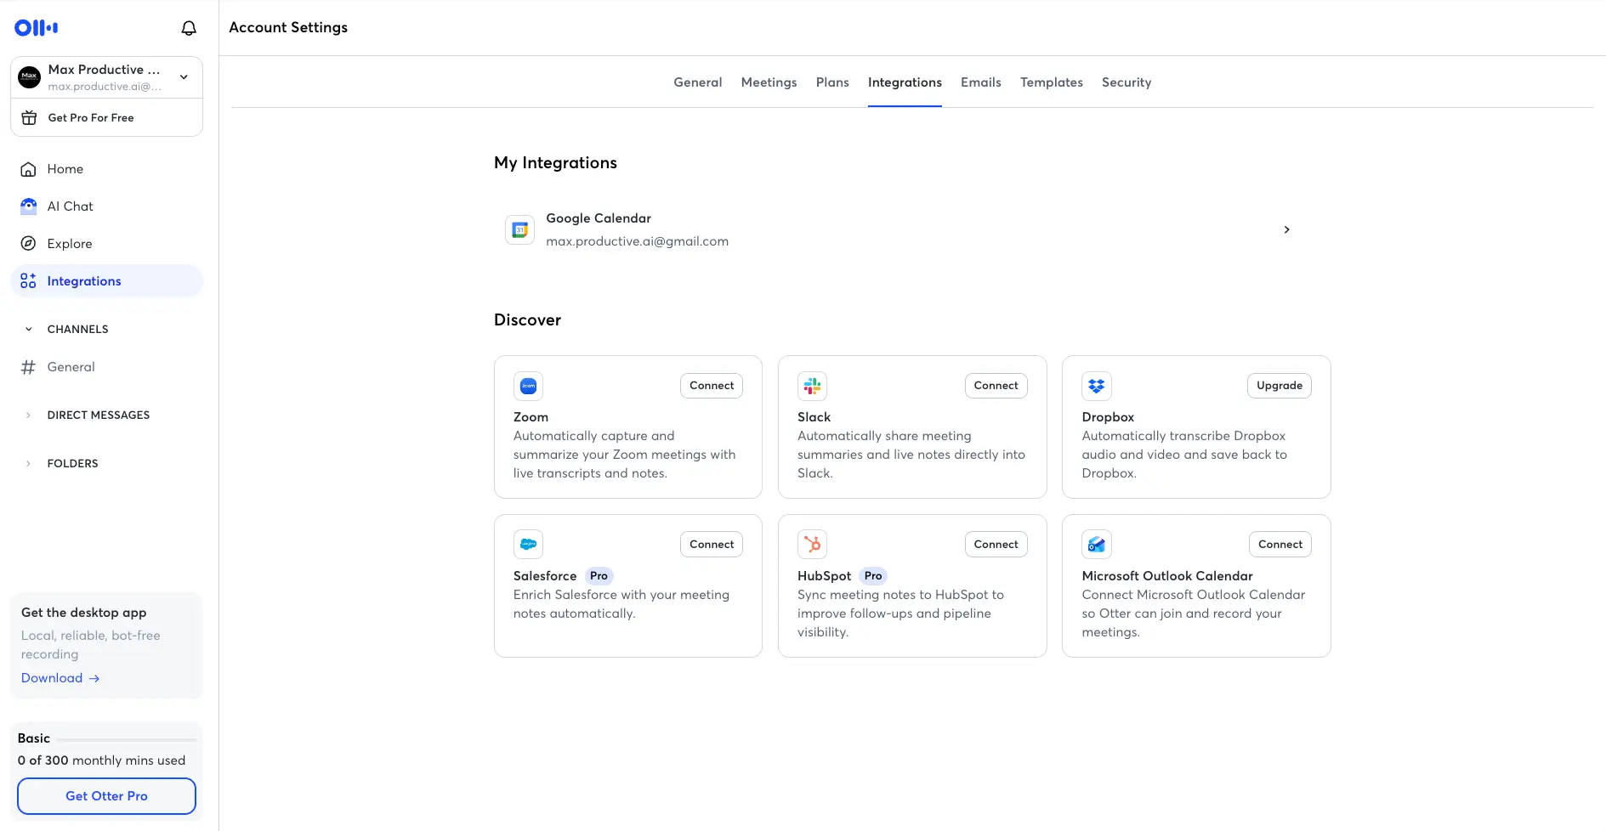
Task: Click the AI Chat icon
Action: pos(28,206)
